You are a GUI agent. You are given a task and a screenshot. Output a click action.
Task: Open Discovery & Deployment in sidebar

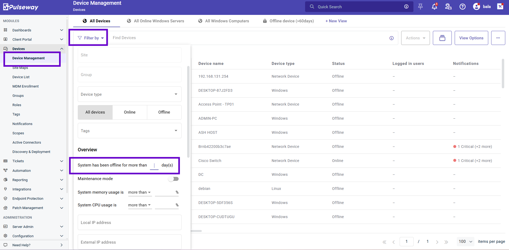[31, 152]
